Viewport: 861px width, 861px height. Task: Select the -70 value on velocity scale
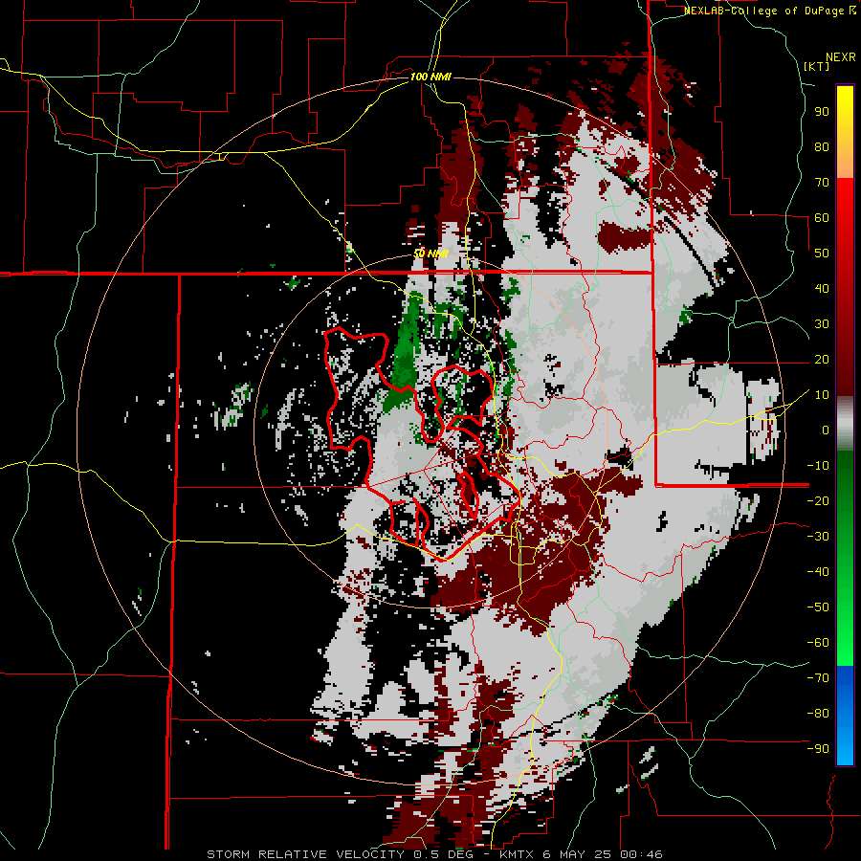point(818,678)
